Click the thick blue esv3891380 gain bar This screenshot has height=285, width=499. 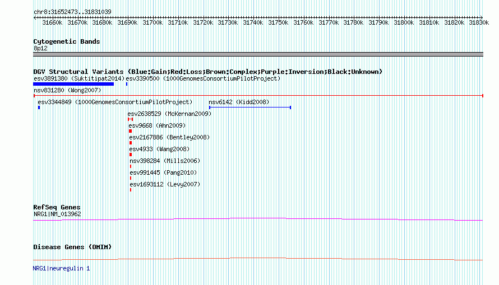[73, 84]
